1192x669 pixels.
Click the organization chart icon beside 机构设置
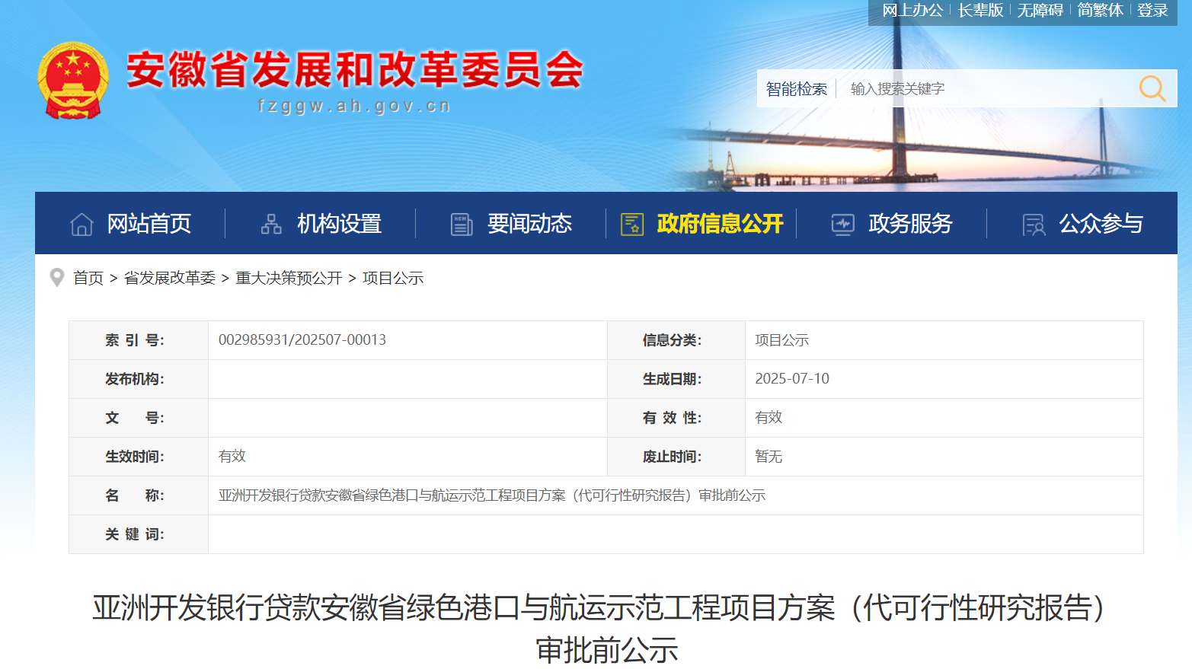point(271,224)
